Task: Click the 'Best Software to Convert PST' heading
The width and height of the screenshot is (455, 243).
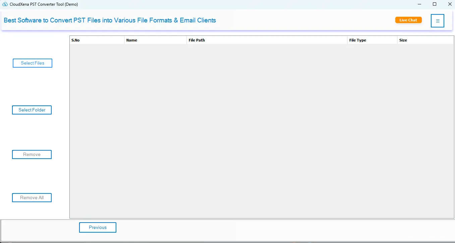Action: click(x=110, y=20)
